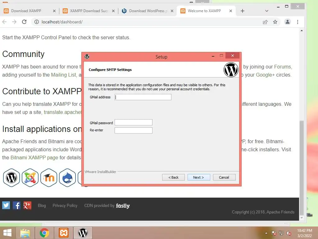Click the browser reload icon
318x239 pixels.
(24, 22)
